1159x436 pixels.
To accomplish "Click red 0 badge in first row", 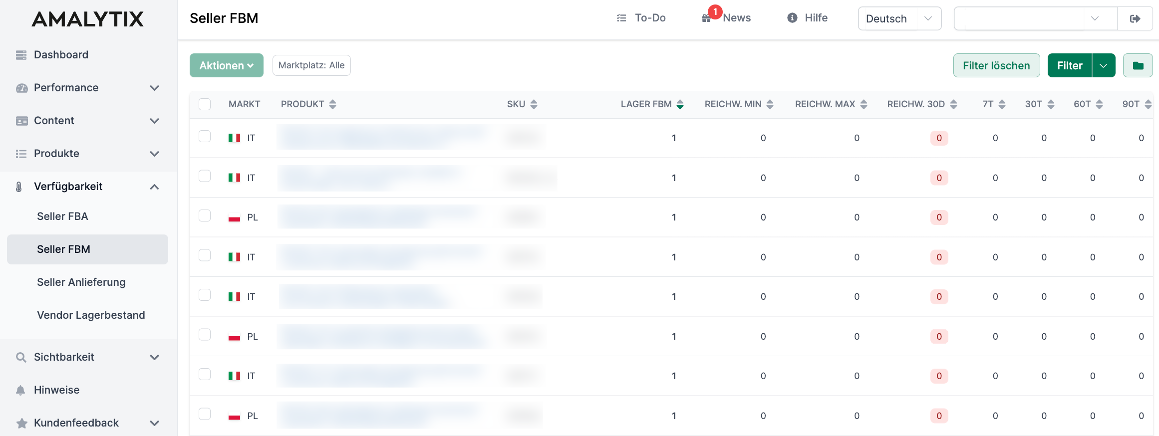I will 939,138.
